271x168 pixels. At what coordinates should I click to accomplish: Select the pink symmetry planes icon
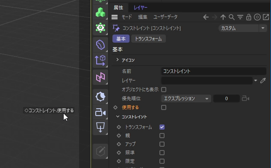(x=100, y=77)
